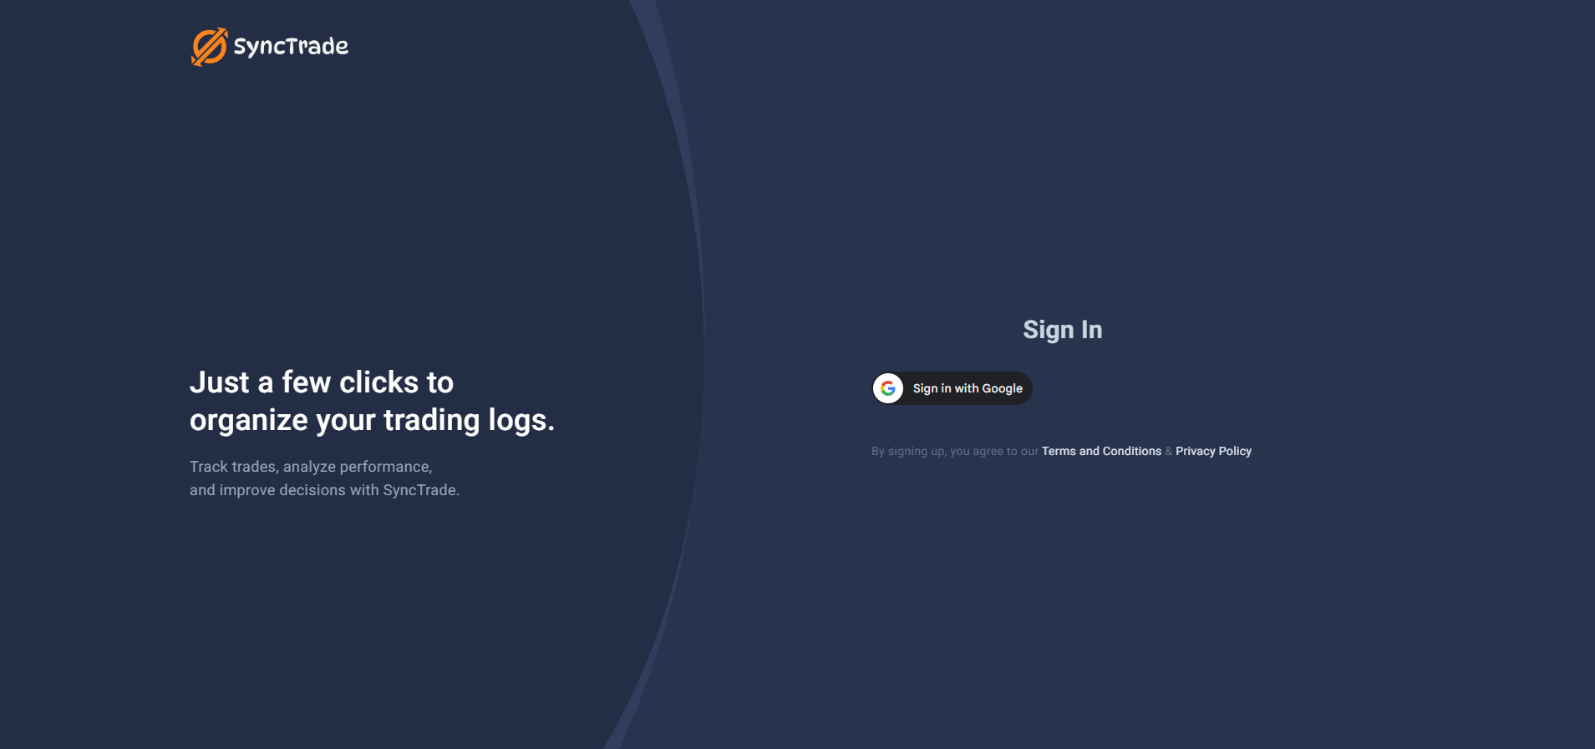Image resolution: width=1595 pixels, height=749 pixels.
Task: Click the orange SyncTrade logo icon
Action: click(209, 47)
